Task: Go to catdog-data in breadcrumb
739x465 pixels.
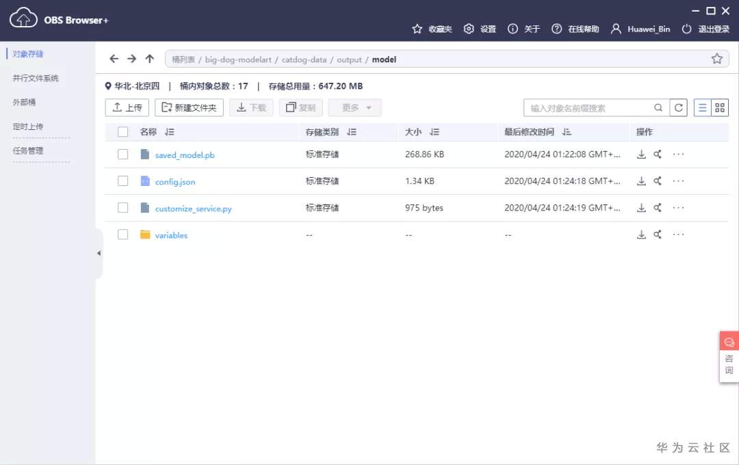Action: 304,59
